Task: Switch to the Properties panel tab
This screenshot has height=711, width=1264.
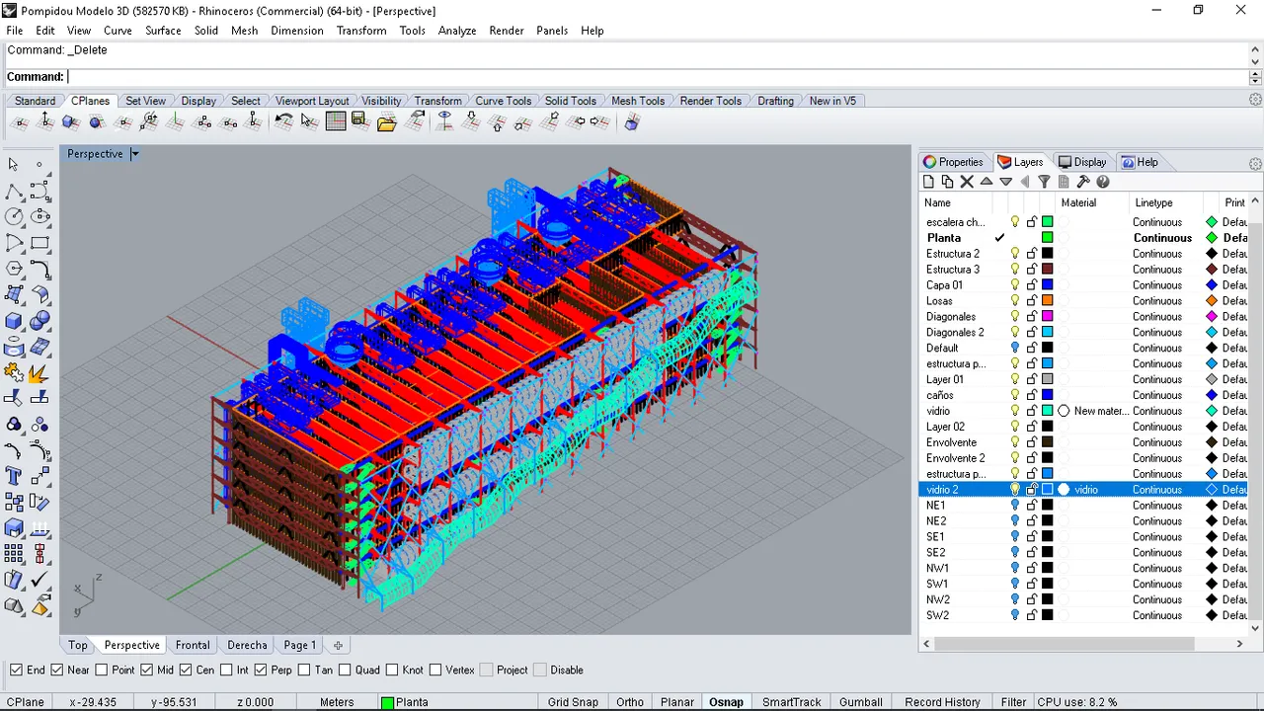Action: 954,162
